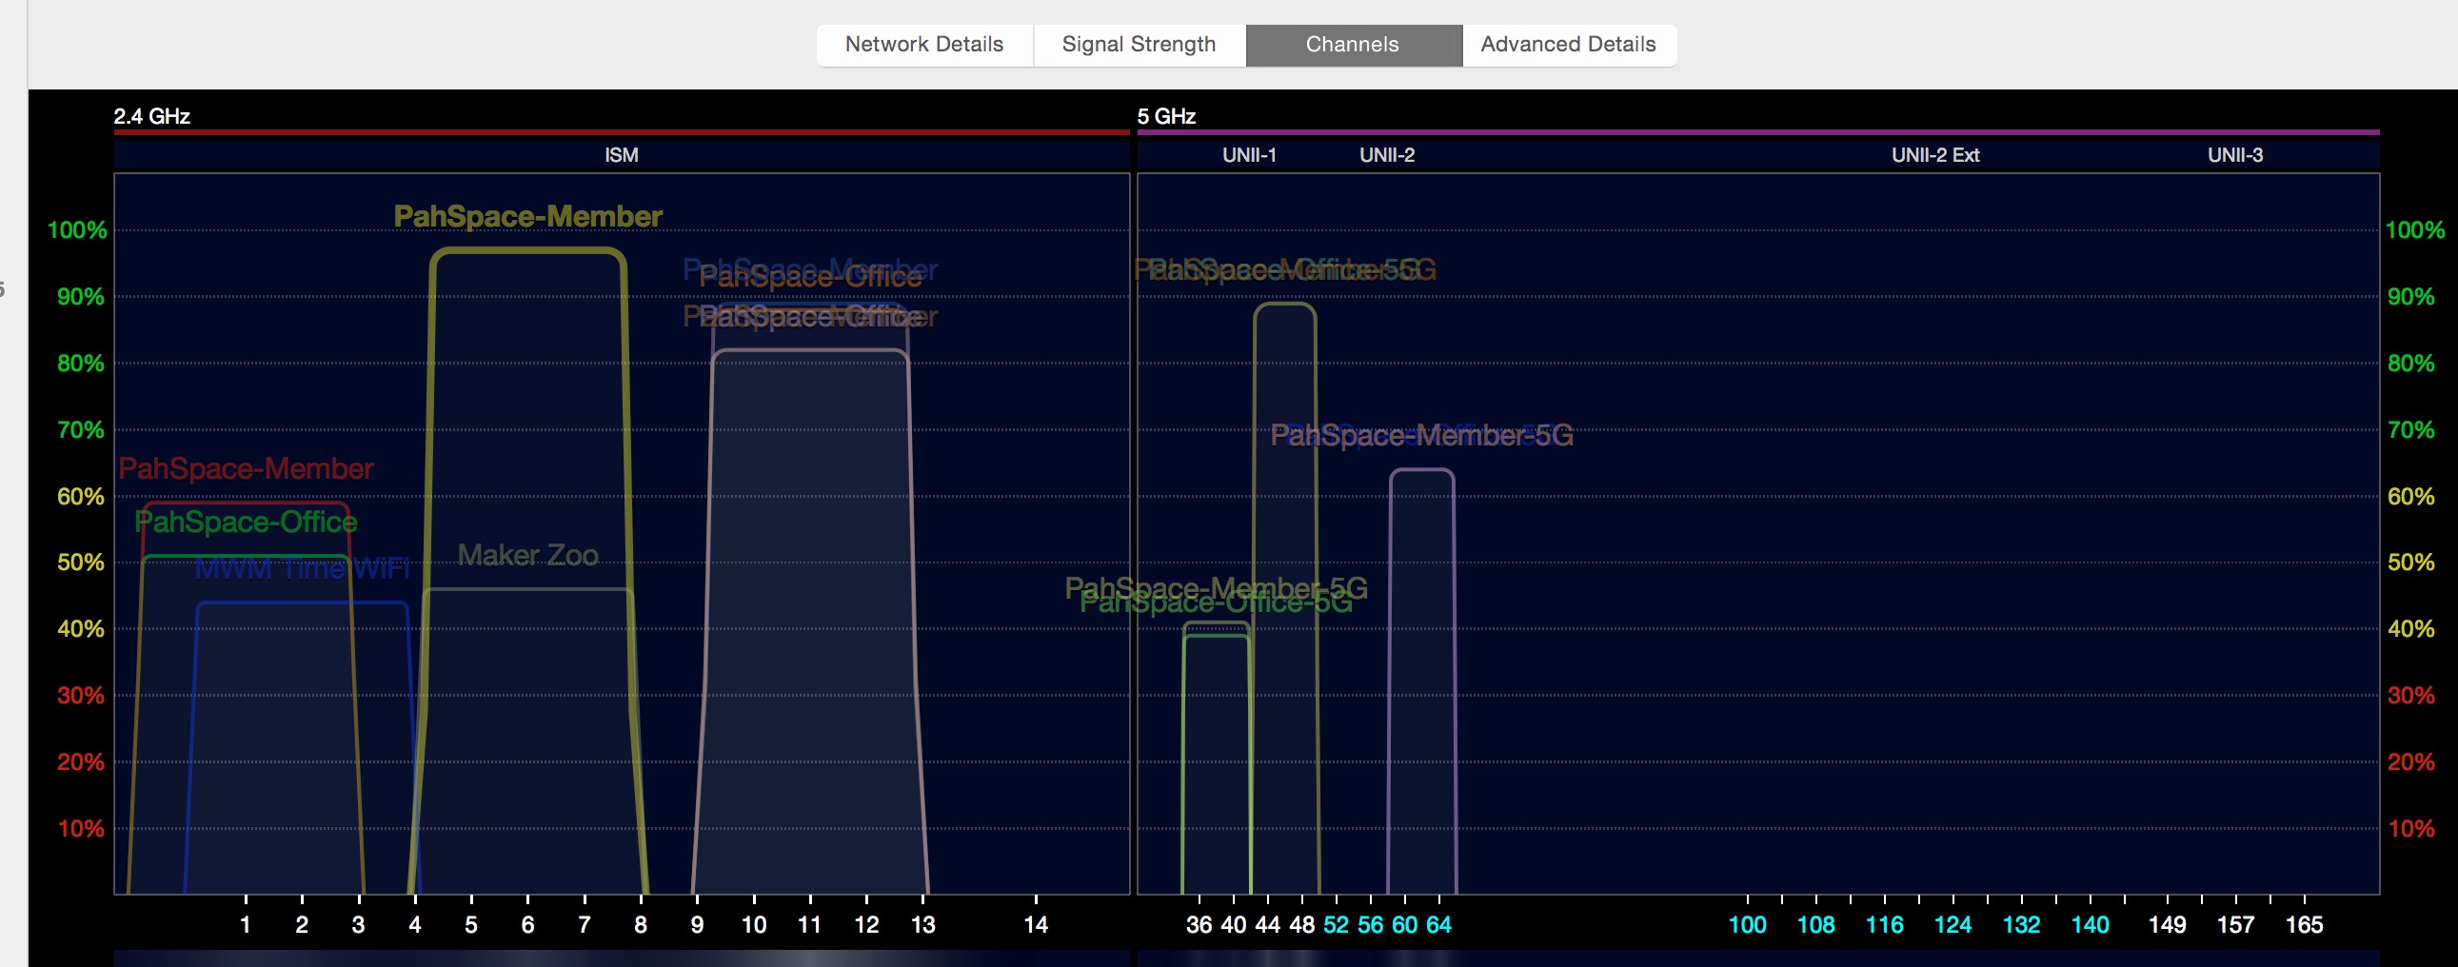Screen dimensions: 2458x967
Task: Click the right 20% axis label
Action: [x=2411, y=761]
